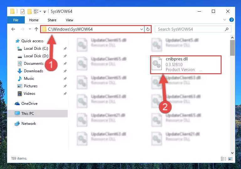Click the 159 items status text

19,158
